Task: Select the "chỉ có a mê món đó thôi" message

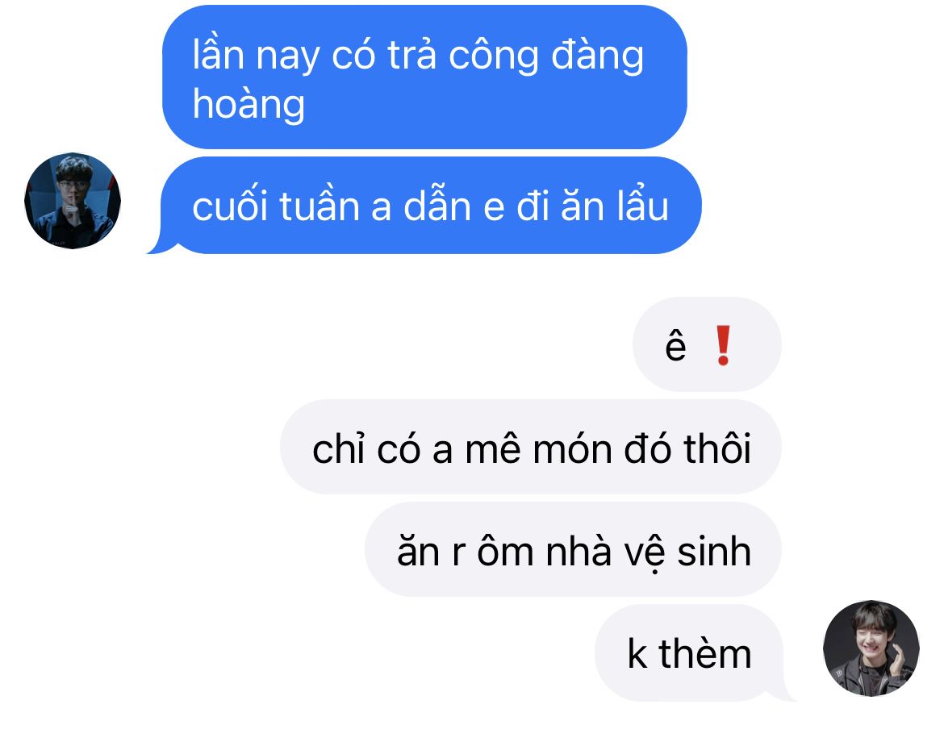Action: coord(530,447)
